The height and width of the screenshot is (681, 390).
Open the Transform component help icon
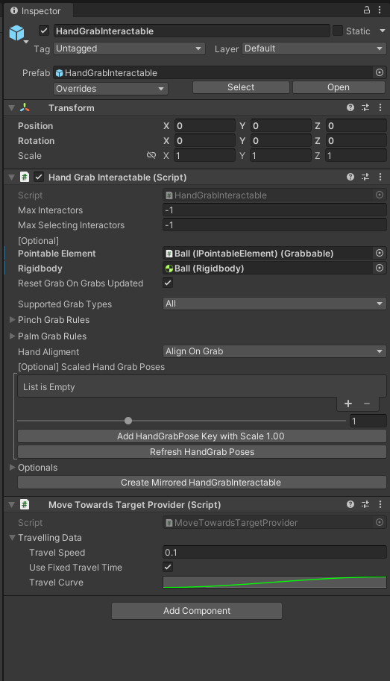(350, 107)
